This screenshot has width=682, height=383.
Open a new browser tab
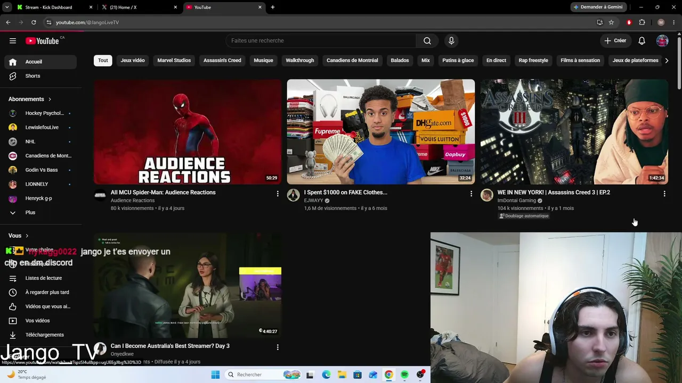[x=273, y=7]
